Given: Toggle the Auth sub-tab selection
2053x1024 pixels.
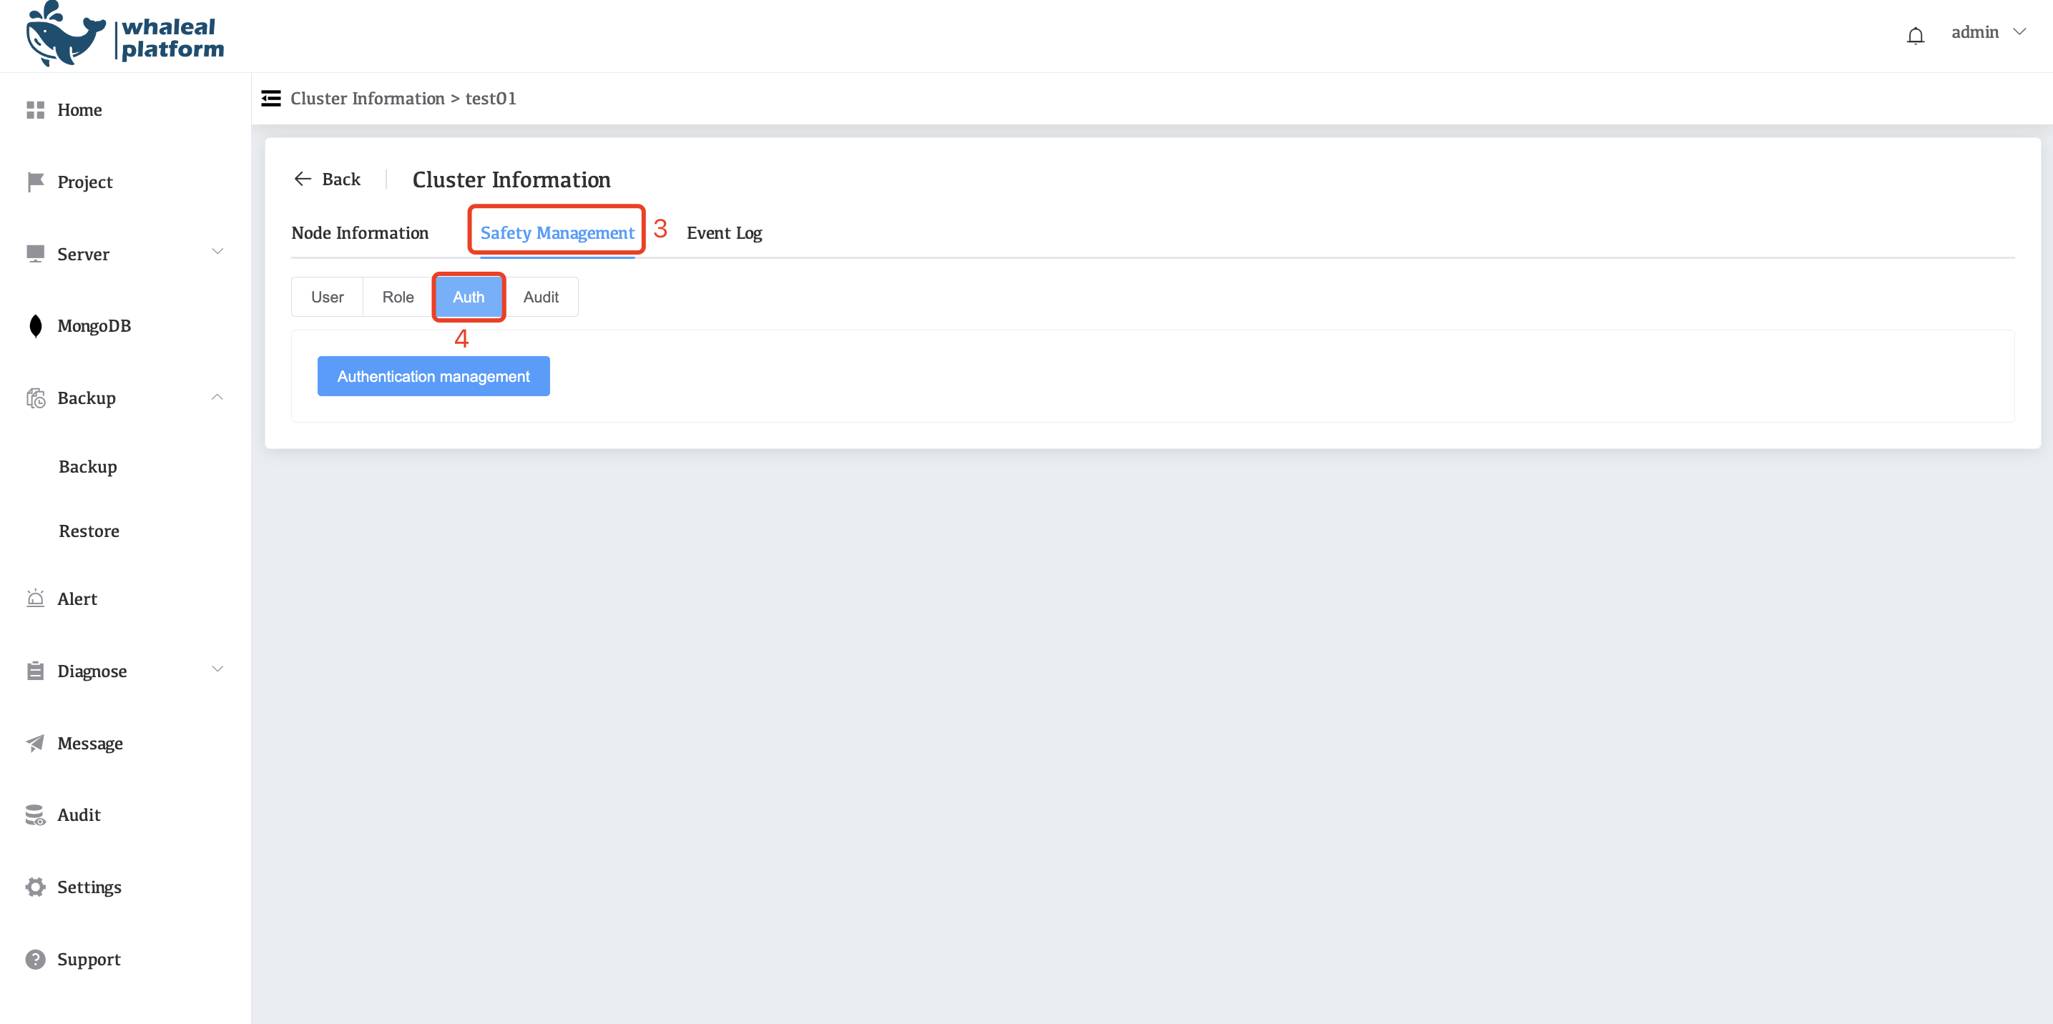Looking at the screenshot, I should pyautogui.click(x=468, y=297).
